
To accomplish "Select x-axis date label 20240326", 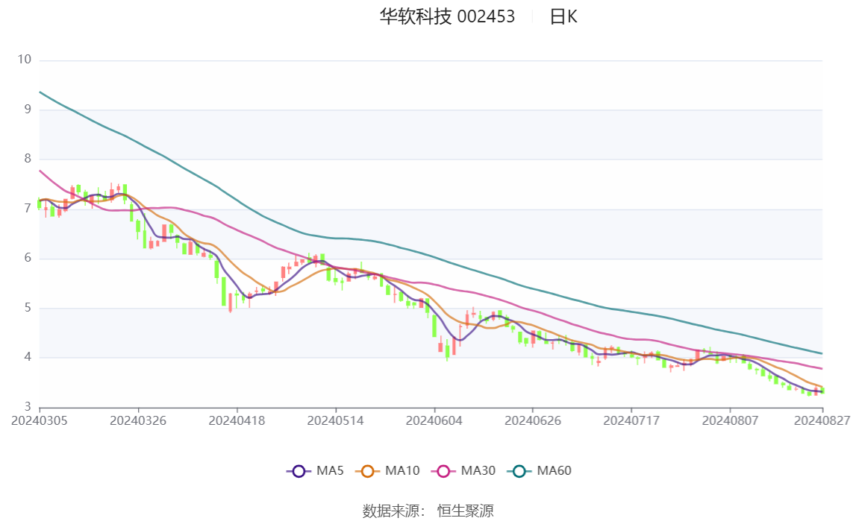I will [138, 420].
